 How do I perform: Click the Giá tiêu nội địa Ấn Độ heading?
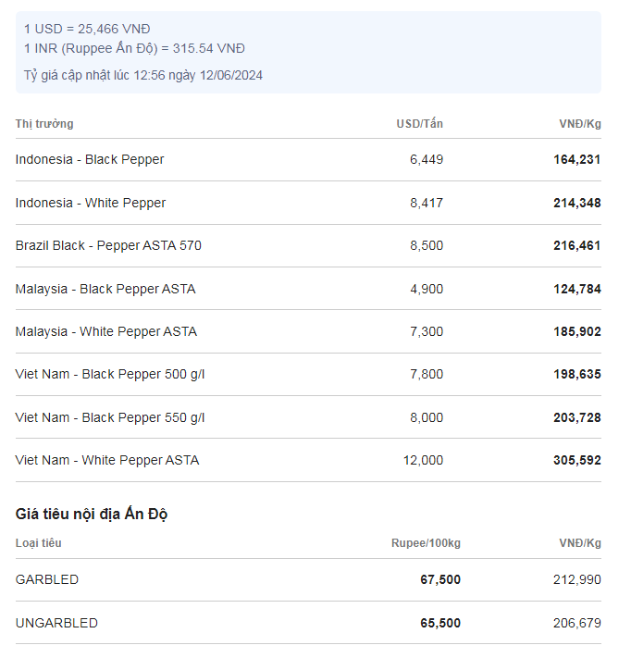[x=92, y=514]
